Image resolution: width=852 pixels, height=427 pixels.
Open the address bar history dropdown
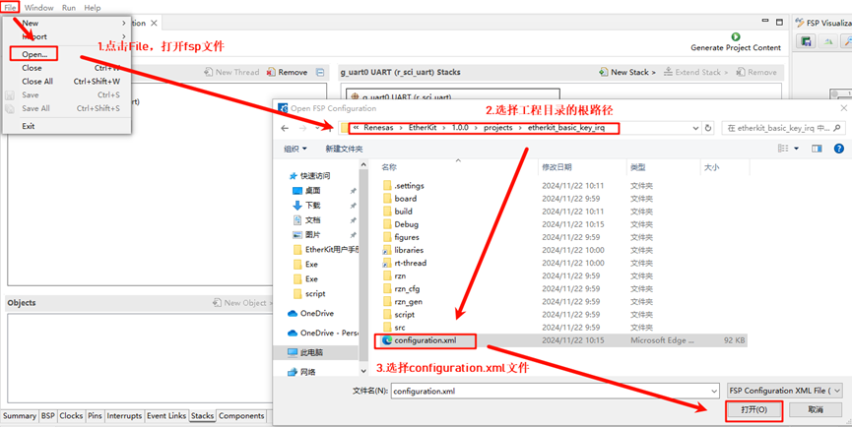click(x=696, y=129)
